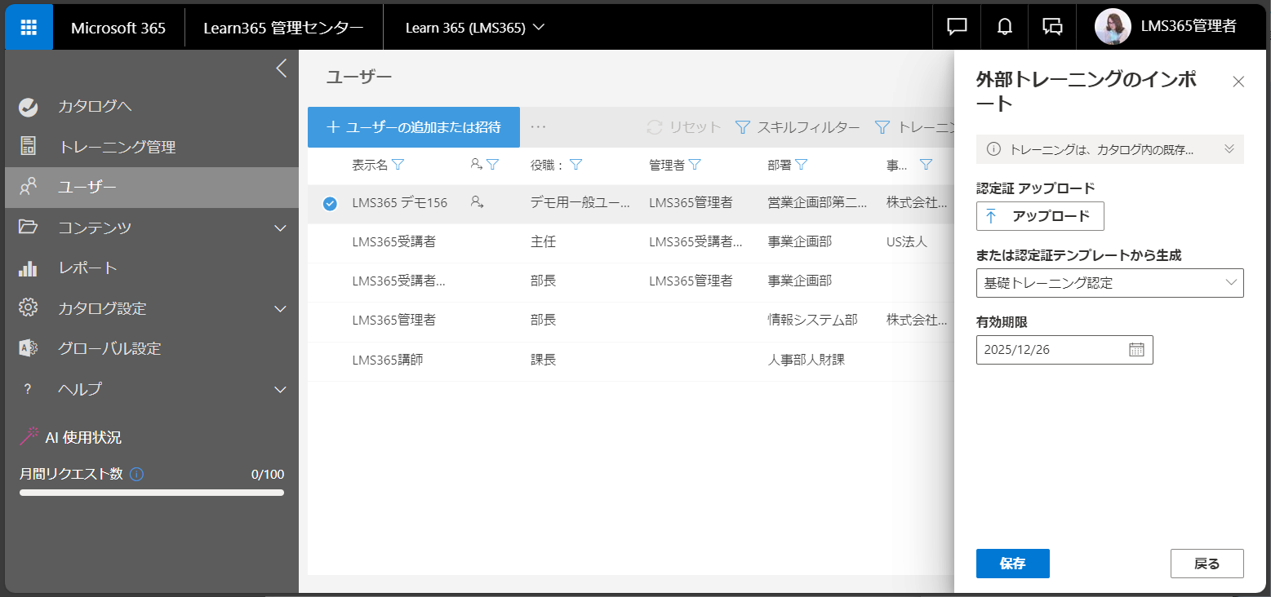Click the ユーザー people icon in sidebar
Screen dimensions: 1271x597
click(28, 188)
